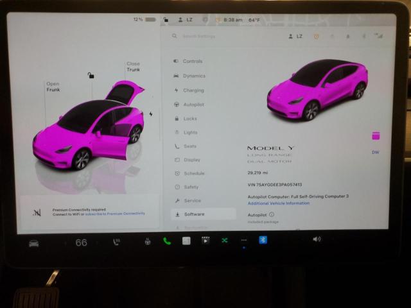Viewport: 411px width, 308px height.
Task: Tap the crossed-out connectivity signal icon
Action: click(x=37, y=212)
